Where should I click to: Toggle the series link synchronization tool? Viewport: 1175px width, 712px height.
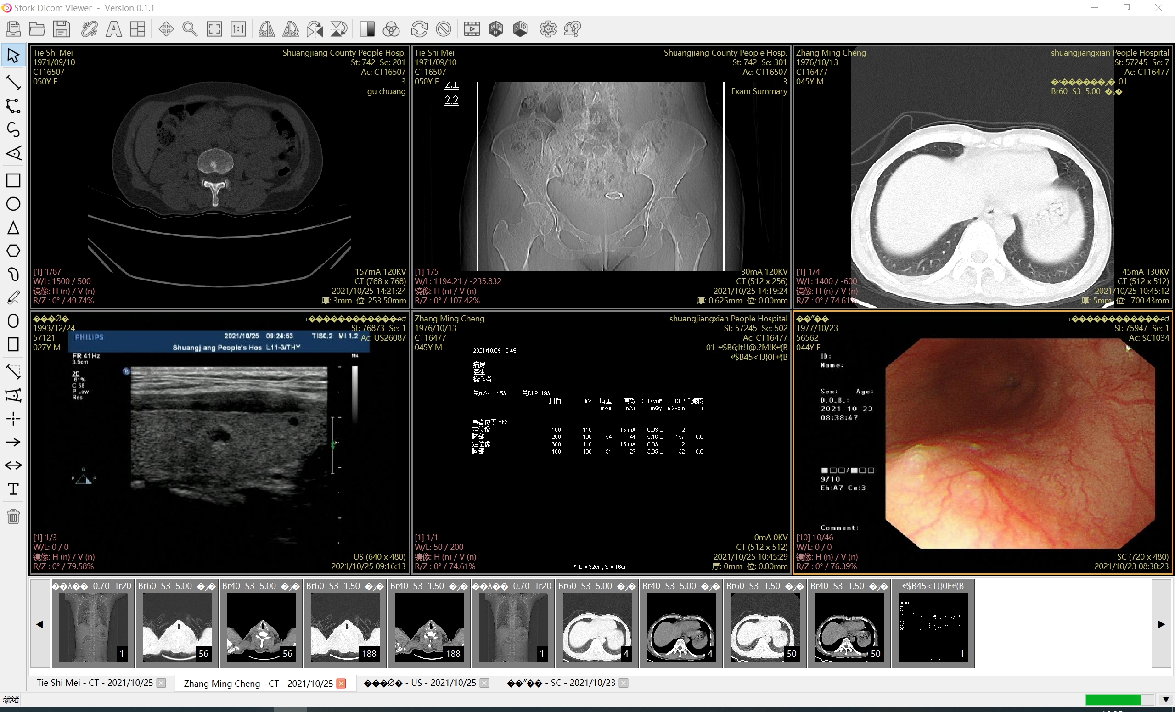[x=89, y=29]
